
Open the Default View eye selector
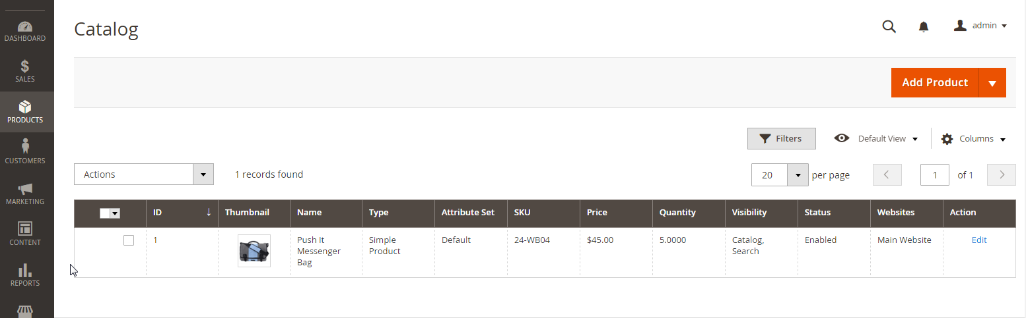coord(876,138)
